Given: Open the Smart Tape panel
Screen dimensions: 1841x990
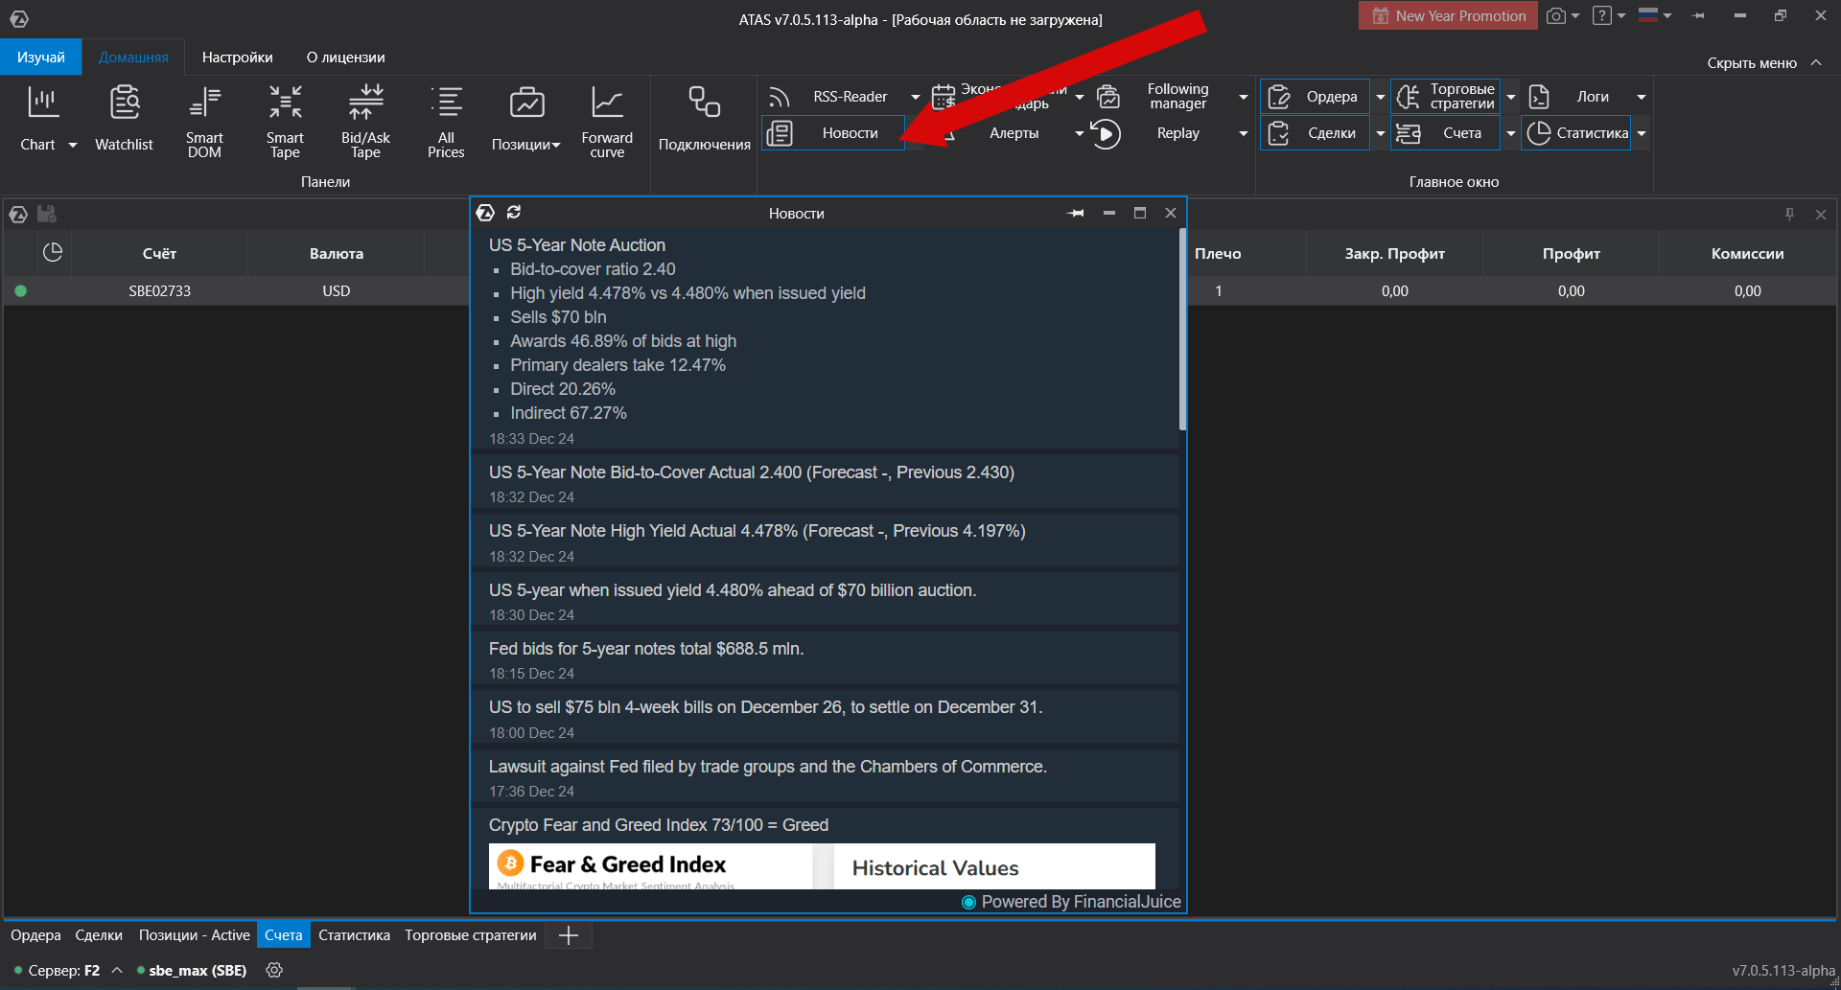Looking at the screenshot, I should tap(285, 120).
